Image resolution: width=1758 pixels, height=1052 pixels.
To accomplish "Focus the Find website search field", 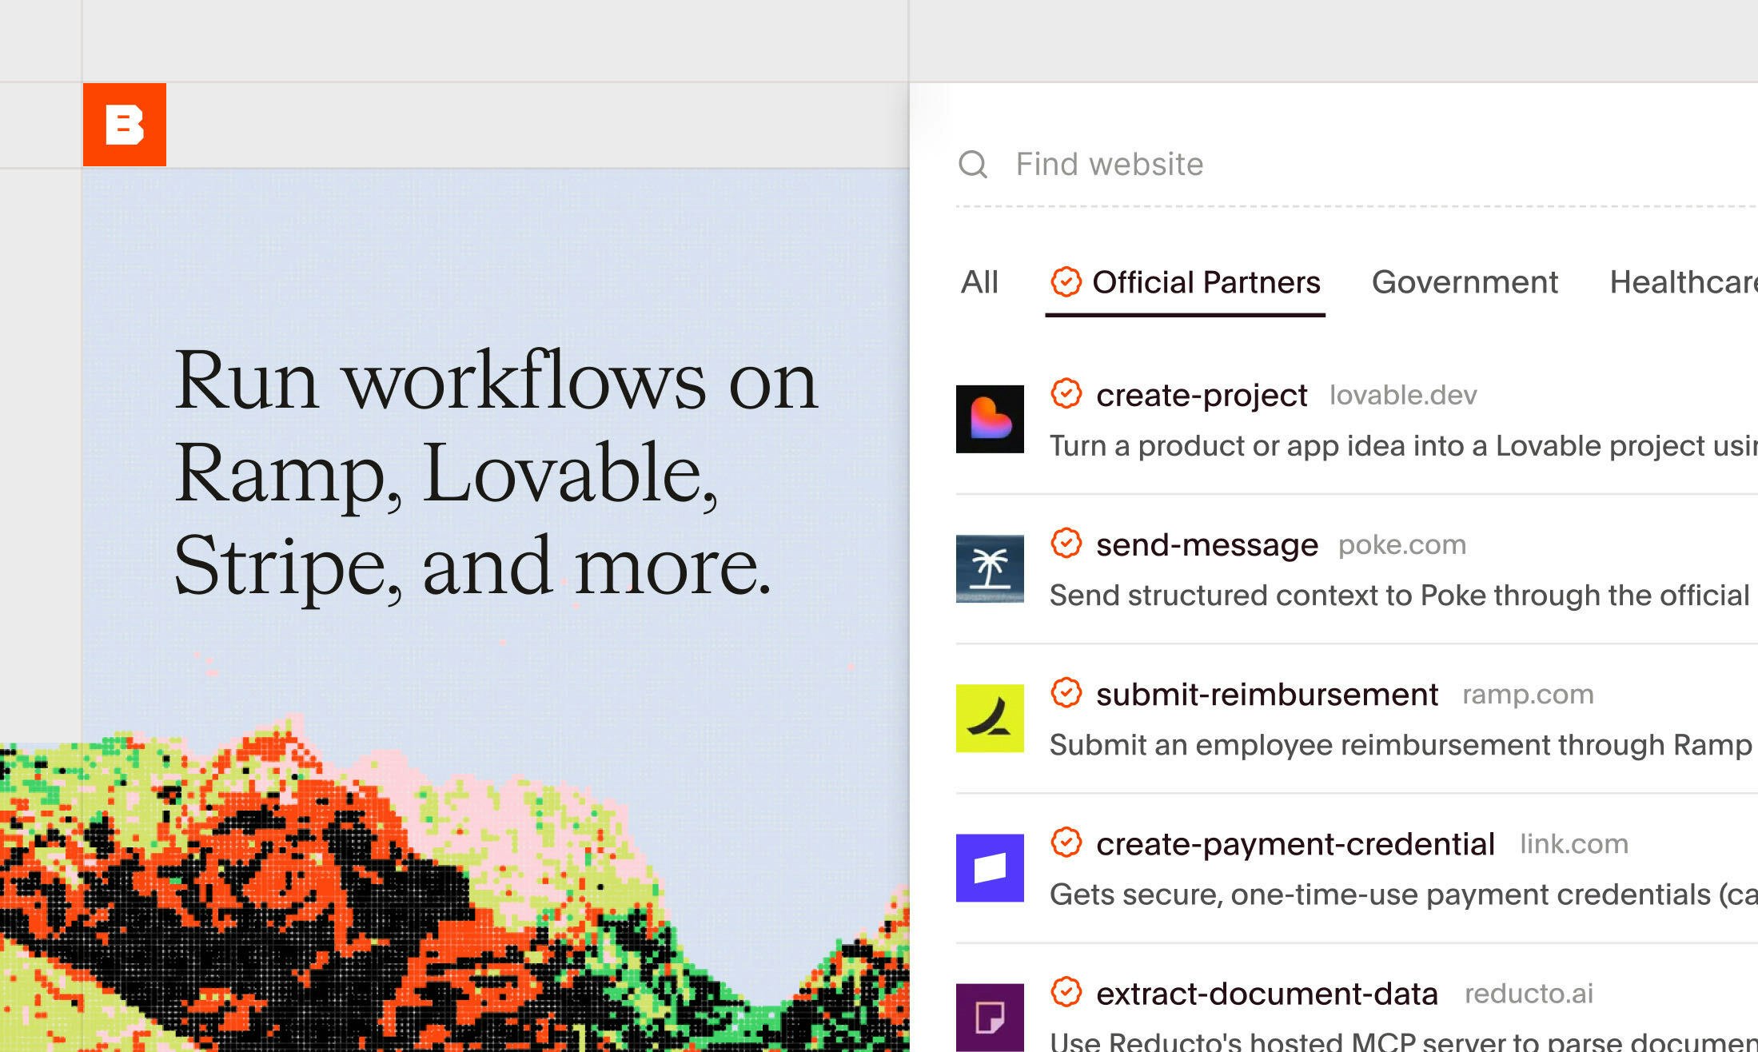I will pos(1357,164).
